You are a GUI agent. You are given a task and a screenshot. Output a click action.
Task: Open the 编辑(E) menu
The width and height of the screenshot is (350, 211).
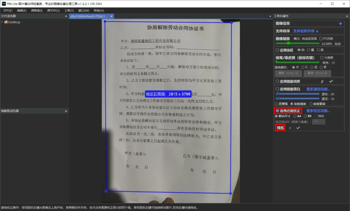point(22,10)
